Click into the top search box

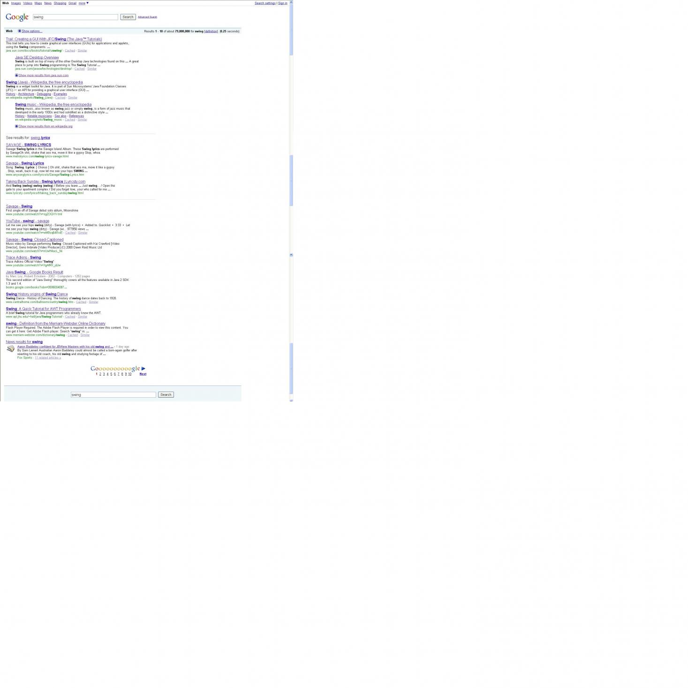[75, 17]
